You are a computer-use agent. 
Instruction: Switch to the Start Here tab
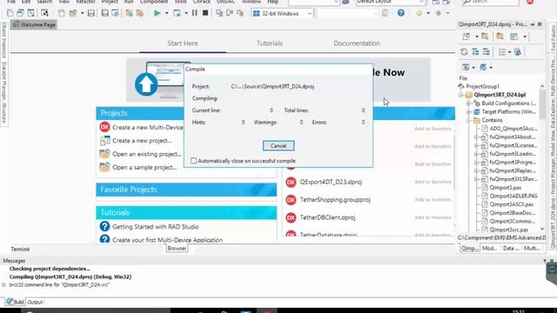(x=183, y=43)
